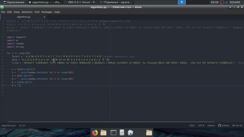This screenshot has width=244, height=137.
Task: Click the algoritms.py file name in status bar
Action: pos(9,126)
